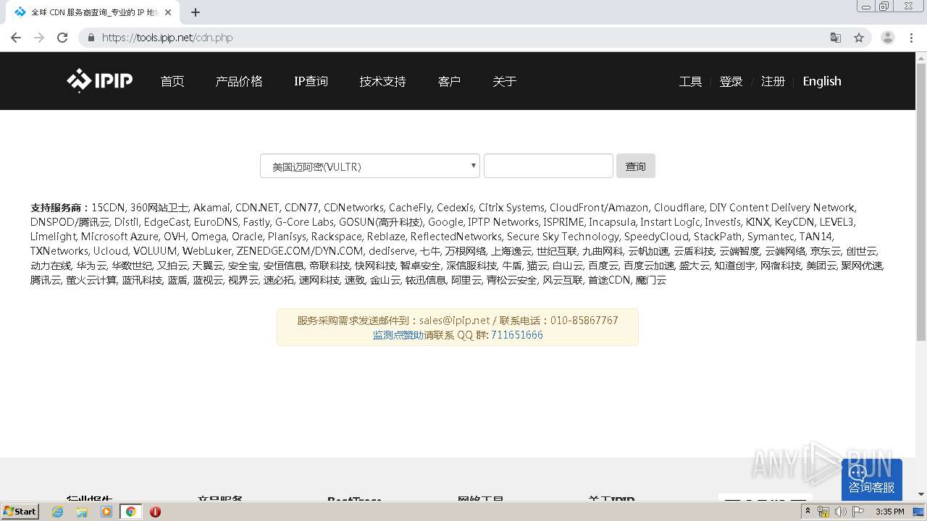
Task: Open the IP查询 menu item
Action: pos(311,81)
